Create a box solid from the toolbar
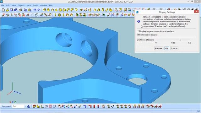 pos(44,10)
